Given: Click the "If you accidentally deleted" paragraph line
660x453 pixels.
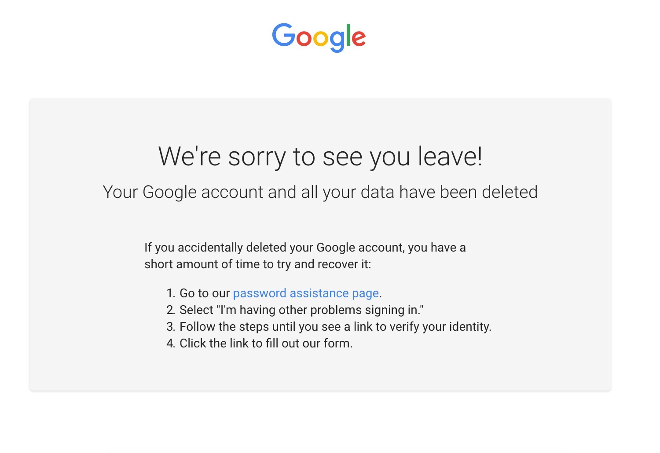Looking at the screenshot, I should (x=305, y=248).
